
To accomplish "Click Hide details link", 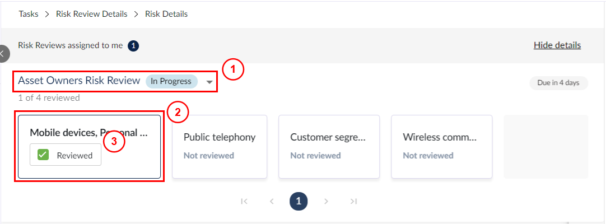I will click(x=557, y=45).
